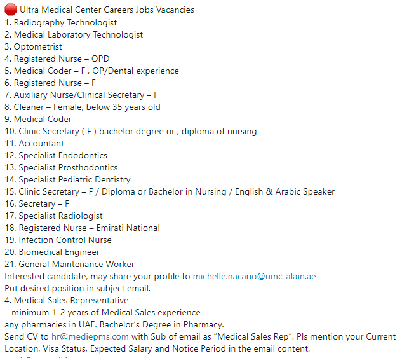The height and width of the screenshot is (358, 402).
Task: Click the Registered Nurse – OPD entry
Action: [57, 59]
